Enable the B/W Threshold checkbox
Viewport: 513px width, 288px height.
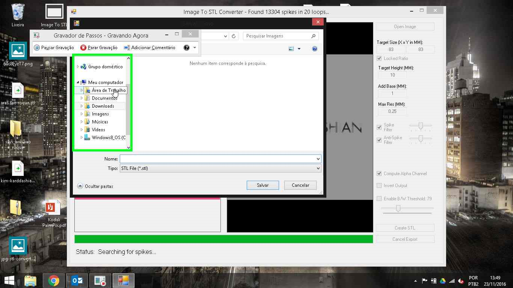click(x=379, y=199)
